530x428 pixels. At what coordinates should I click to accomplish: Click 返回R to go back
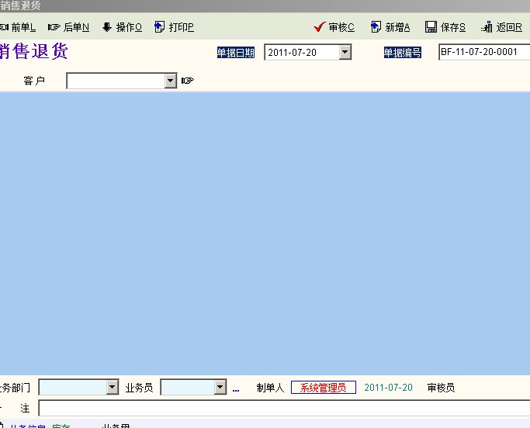coord(501,27)
